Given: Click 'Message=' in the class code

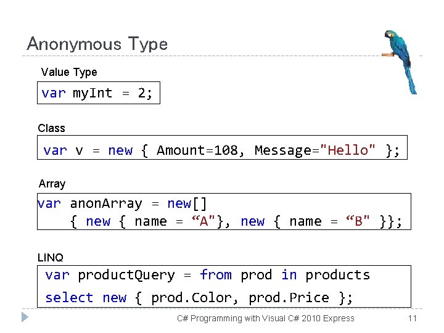Looking at the screenshot, I should coord(287,150).
